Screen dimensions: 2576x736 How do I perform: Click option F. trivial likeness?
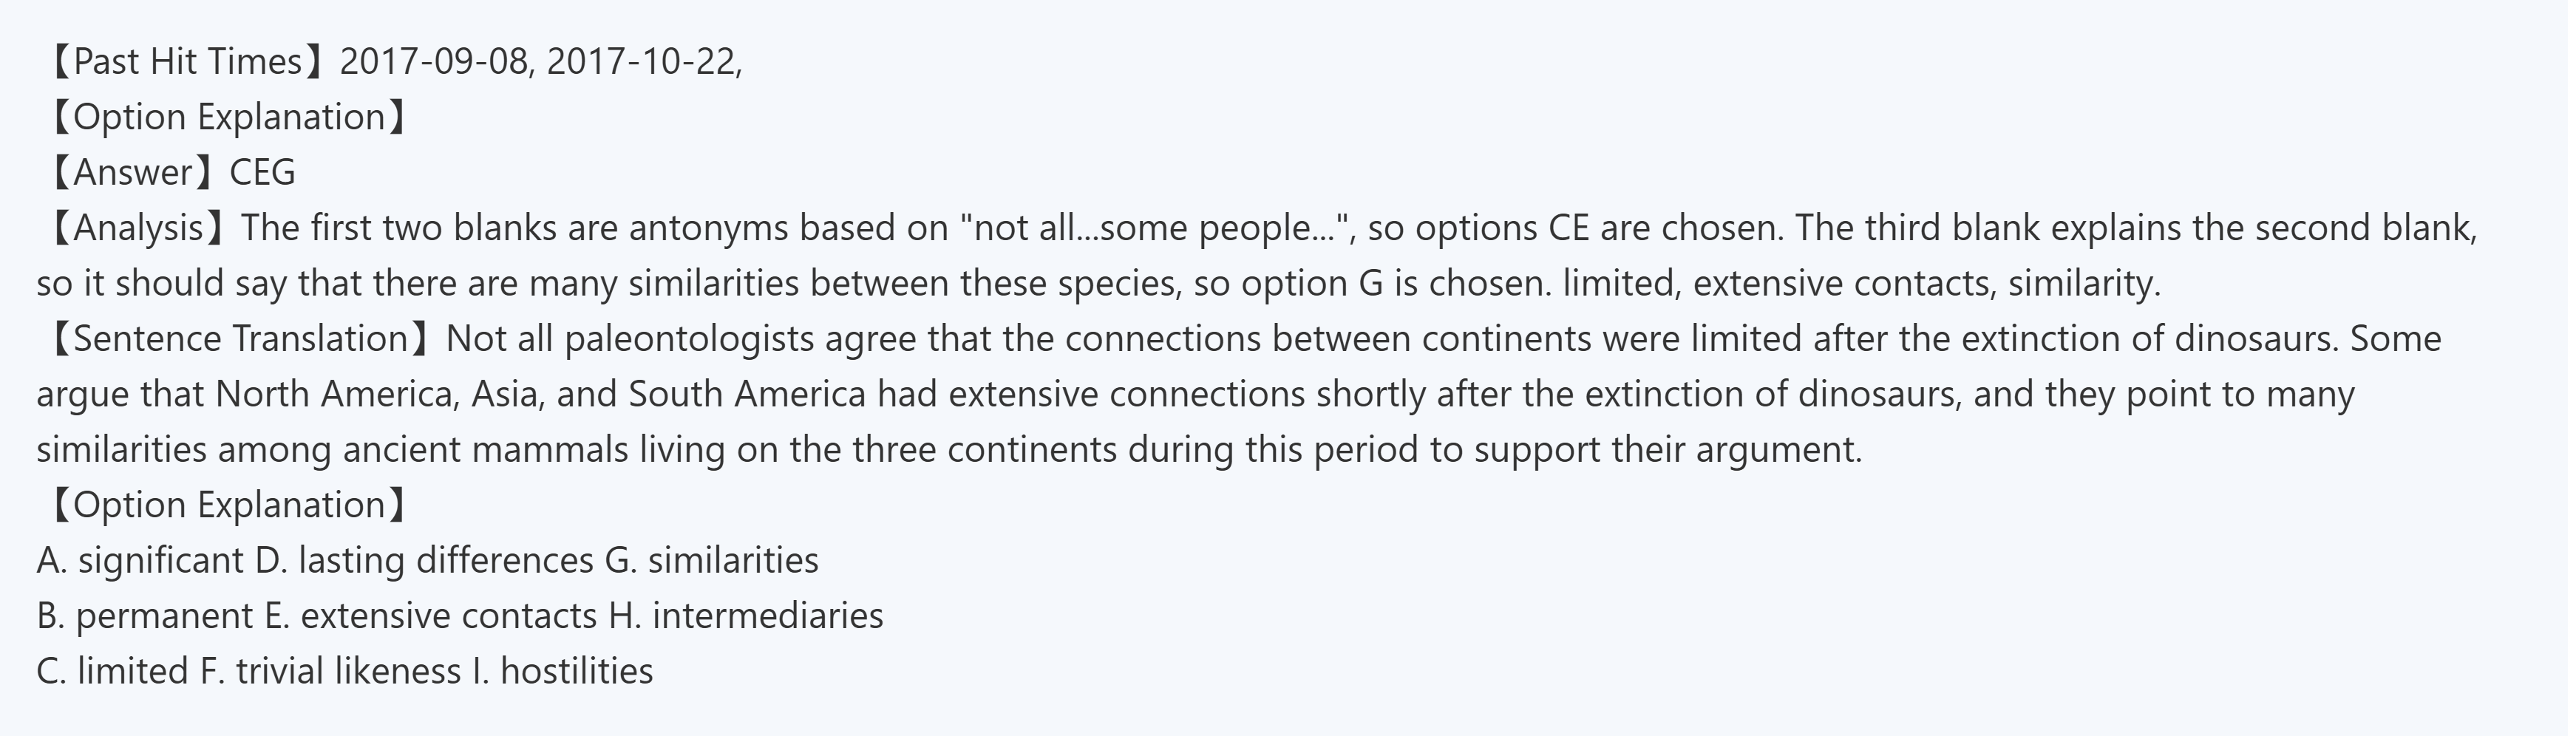pyautogui.click(x=330, y=671)
